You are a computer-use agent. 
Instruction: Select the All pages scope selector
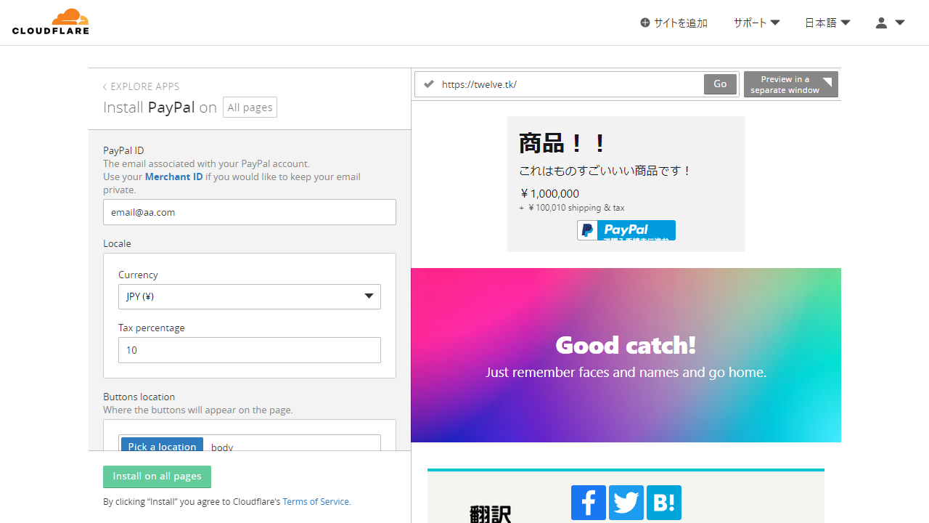(x=250, y=108)
